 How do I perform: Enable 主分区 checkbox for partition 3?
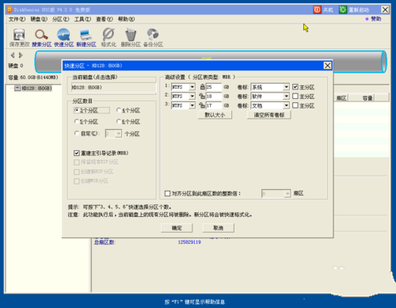pos(295,105)
